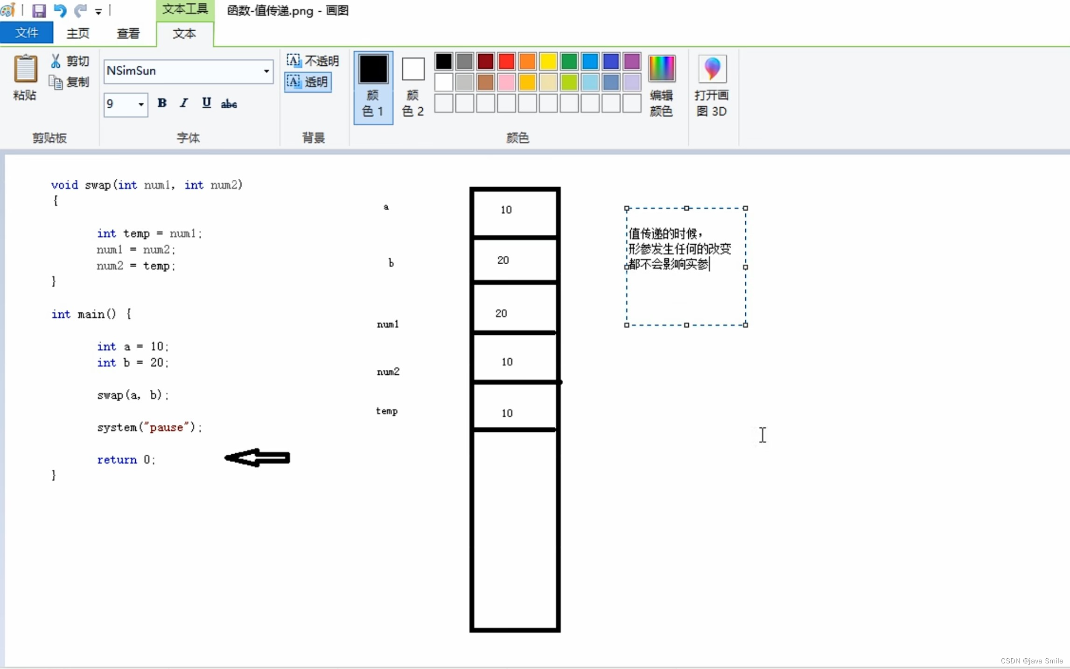
Task: Open the blue File menu tab
Action: click(27, 33)
